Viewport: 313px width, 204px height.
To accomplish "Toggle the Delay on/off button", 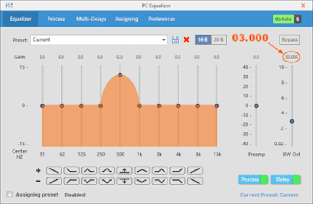I will pos(285,179).
